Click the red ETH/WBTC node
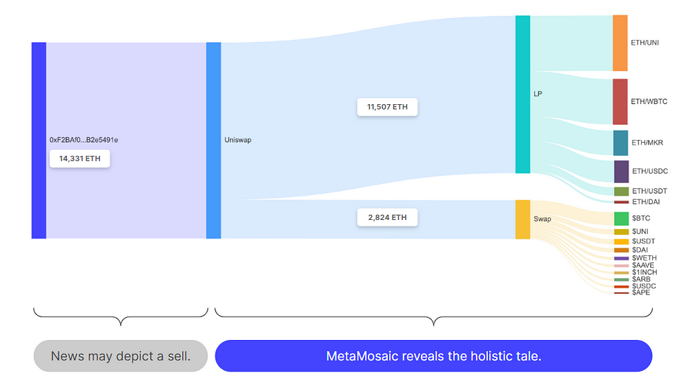 coord(620,101)
